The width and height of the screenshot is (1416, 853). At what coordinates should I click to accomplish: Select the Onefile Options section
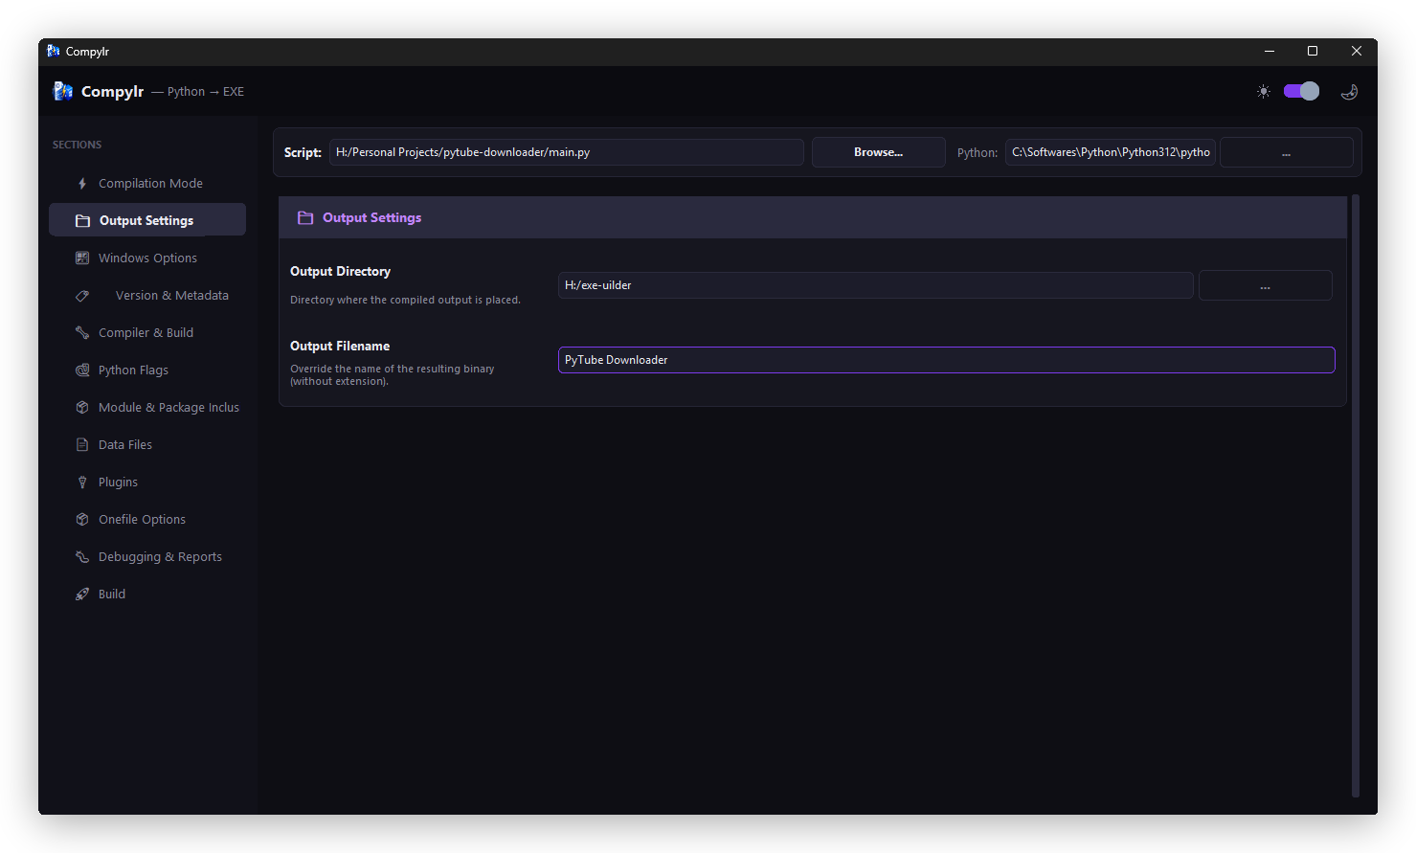point(147,520)
